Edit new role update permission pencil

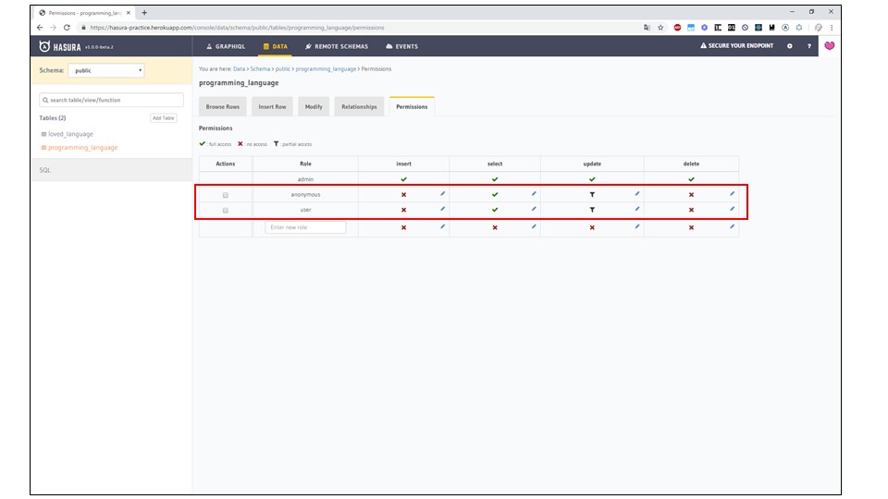(637, 226)
